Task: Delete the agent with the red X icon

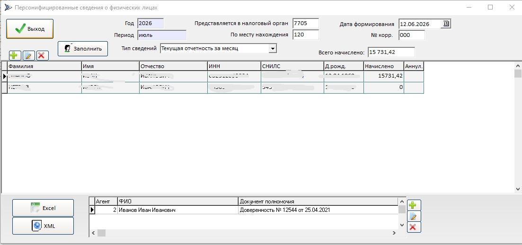Action: click(414, 227)
